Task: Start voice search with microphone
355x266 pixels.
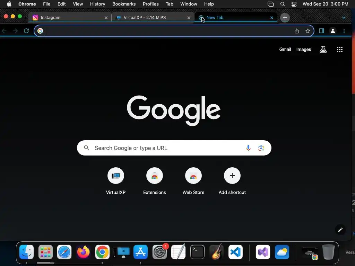Action: click(248, 148)
